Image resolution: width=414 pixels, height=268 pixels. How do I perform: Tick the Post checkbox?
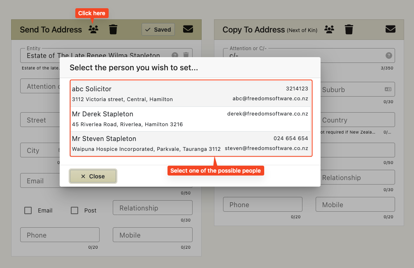pos(74,210)
